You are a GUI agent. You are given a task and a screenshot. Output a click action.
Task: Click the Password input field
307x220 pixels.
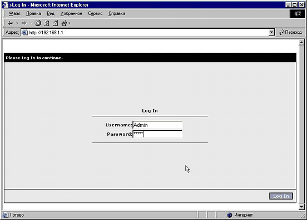tap(157, 134)
